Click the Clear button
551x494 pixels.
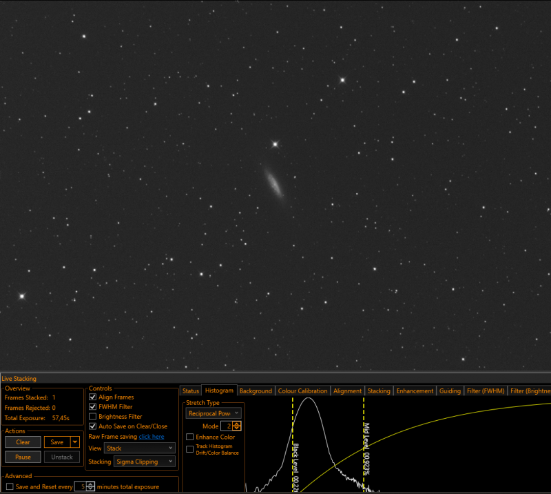[23, 442]
